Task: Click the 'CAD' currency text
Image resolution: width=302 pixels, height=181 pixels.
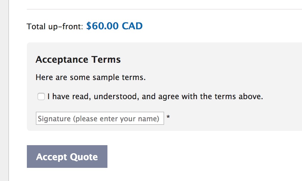Action: [x=132, y=26]
